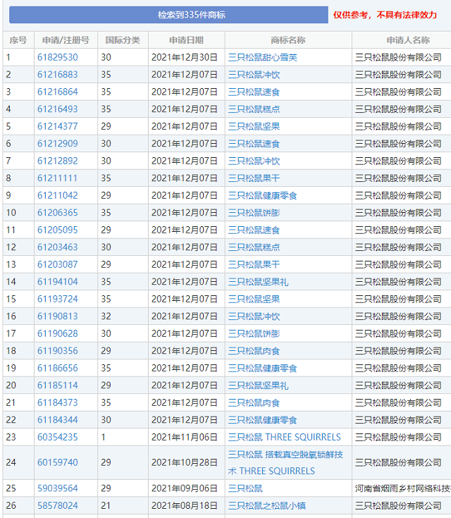Open registration number 61214377

58,127
